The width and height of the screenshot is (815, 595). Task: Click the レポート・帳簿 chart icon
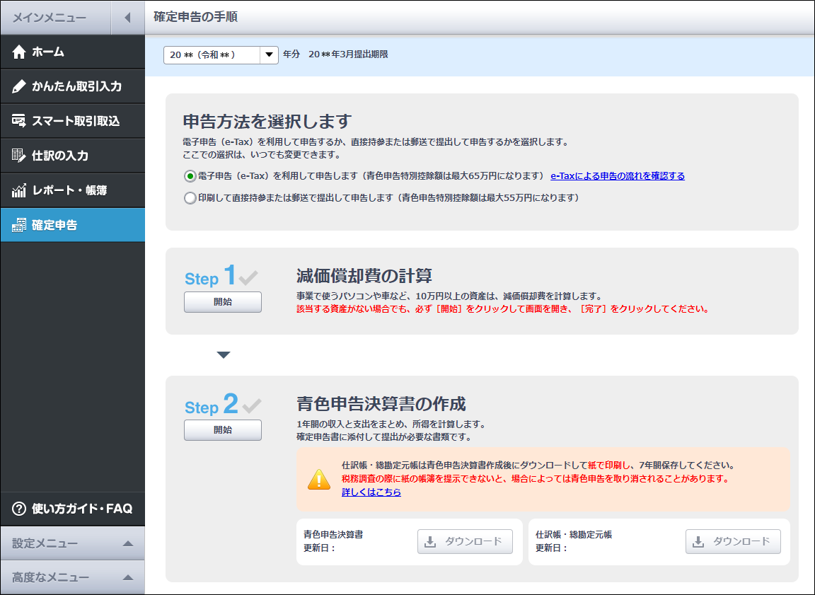click(x=18, y=190)
